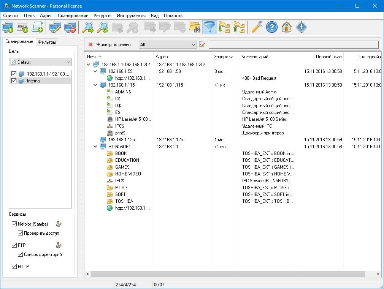The width and height of the screenshot is (384, 289).
Task: Collapse the 192.168.1.115 host node
Action: (95, 85)
